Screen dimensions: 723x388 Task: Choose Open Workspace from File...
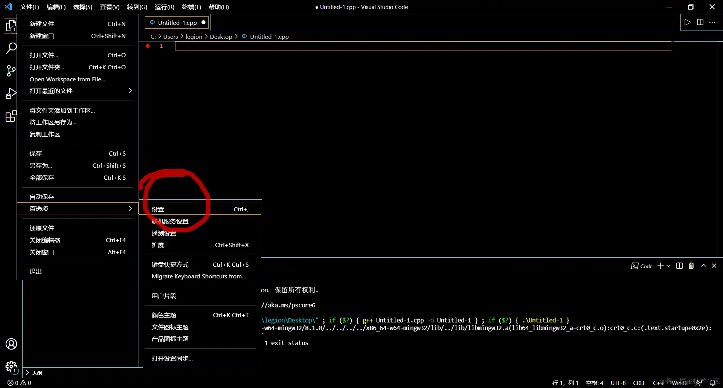coord(78,79)
